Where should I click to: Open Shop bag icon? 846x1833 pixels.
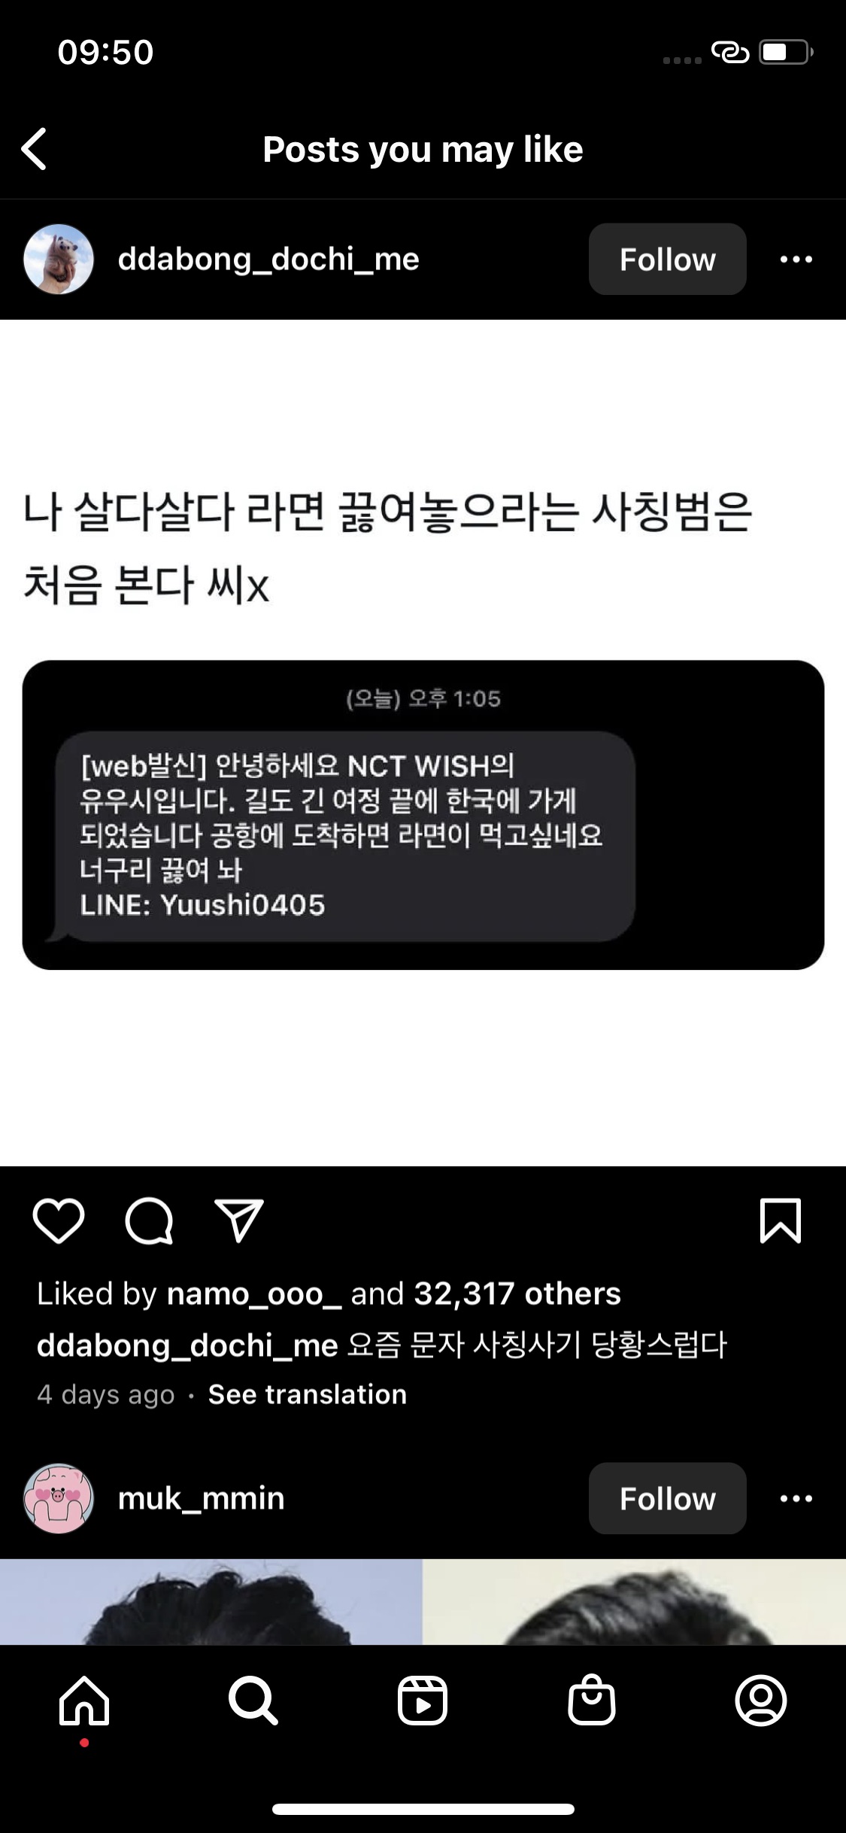(x=592, y=1699)
